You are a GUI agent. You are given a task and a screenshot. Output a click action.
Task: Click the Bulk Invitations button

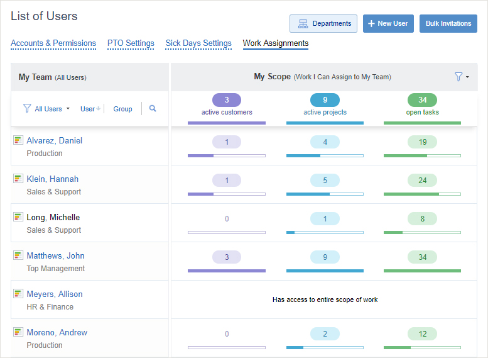(448, 24)
